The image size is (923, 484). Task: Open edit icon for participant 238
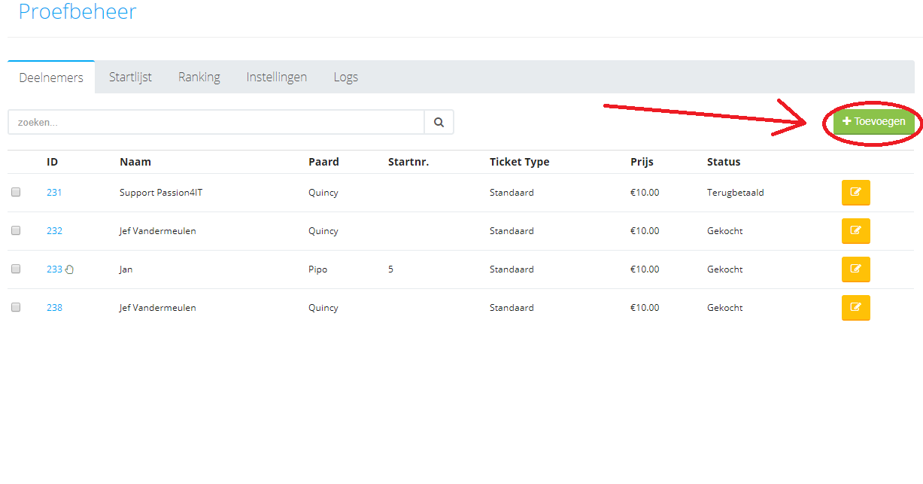[x=855, y=308]
